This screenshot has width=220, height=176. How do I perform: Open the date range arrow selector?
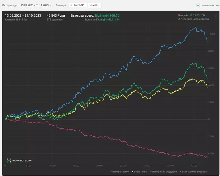pos(51,5)
